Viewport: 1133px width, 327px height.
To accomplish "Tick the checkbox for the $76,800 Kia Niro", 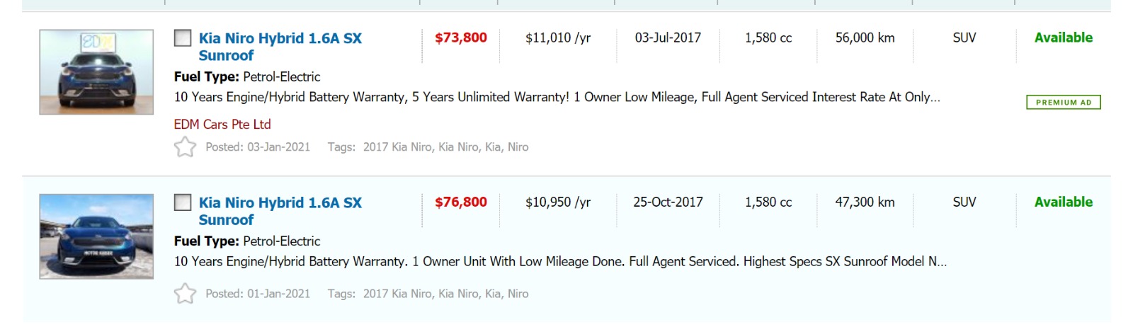I will click(x=183, y=202).
